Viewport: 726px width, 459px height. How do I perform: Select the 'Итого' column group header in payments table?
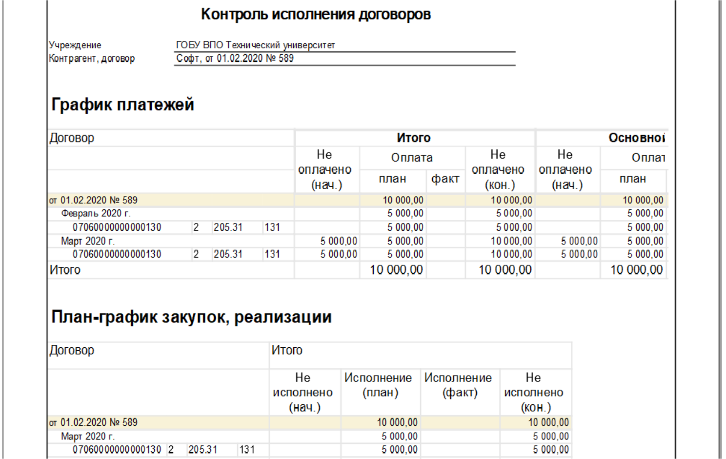tap(414, 138)
